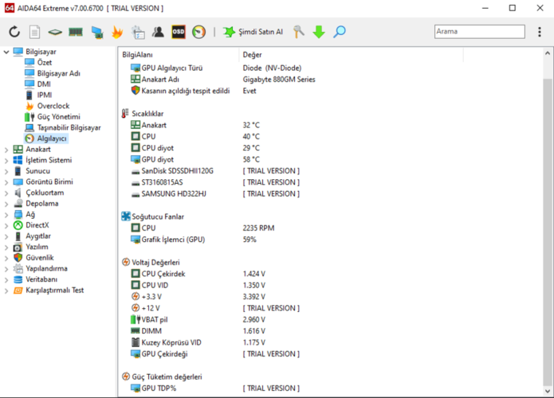Open the sensor gauge toolbar icon
The width and height of the screenshot is (554, 398).
coord(199,32)
